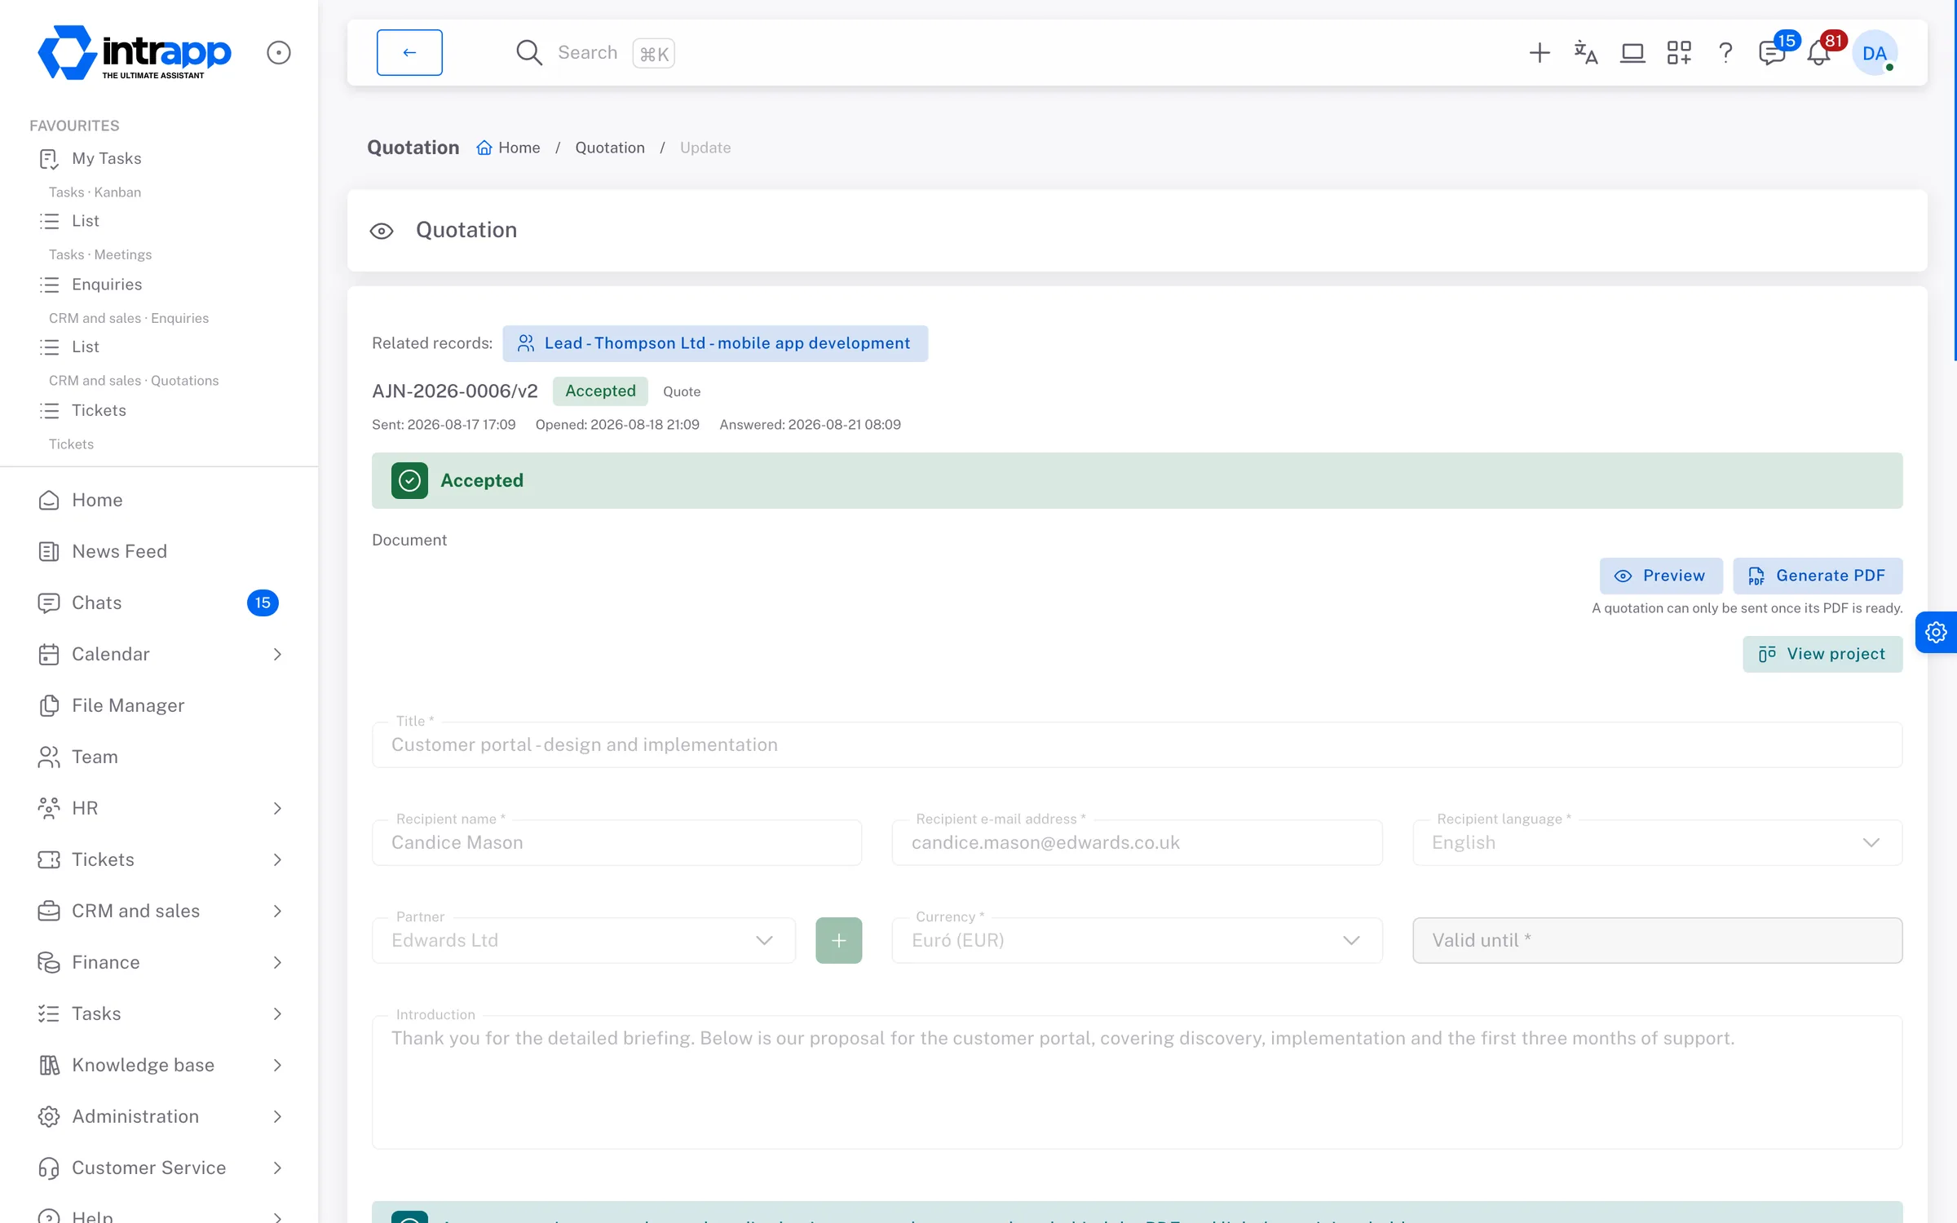Viewport: 1957px width, 1223px height.
Task: Click the Title input field
Action: tap(1137, 744)
